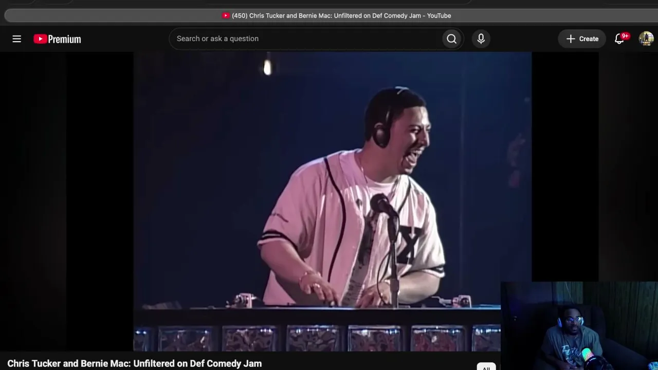Screen dimensions: 658x370
Task: Click the magnifier search button
Action: (x=451, y=39)
